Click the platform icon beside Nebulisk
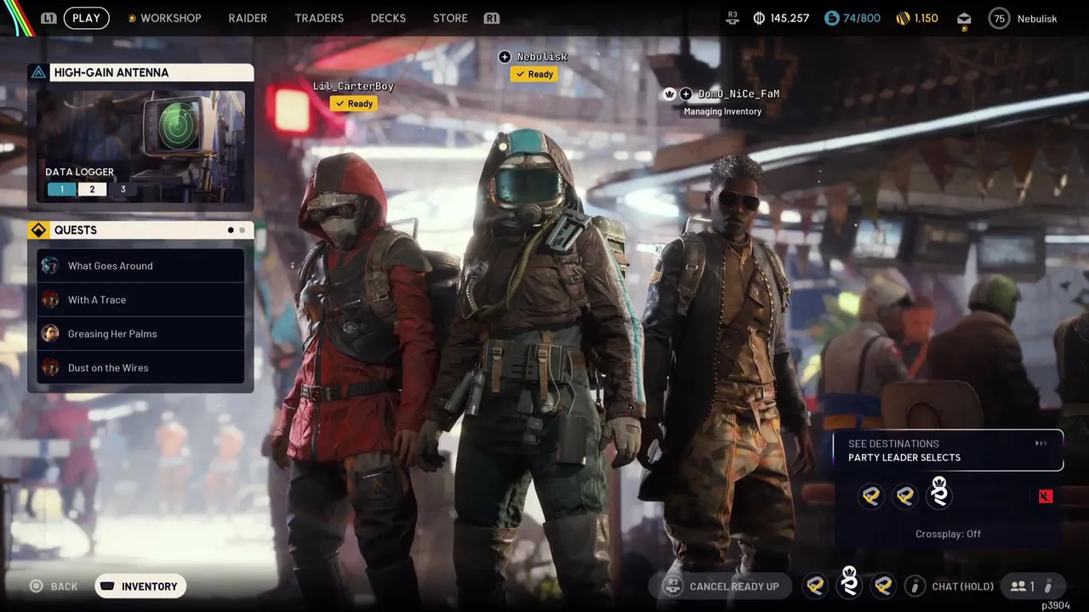Viewport: 1089px width, 612px height. pyautogui.click(x=505, y=57)
